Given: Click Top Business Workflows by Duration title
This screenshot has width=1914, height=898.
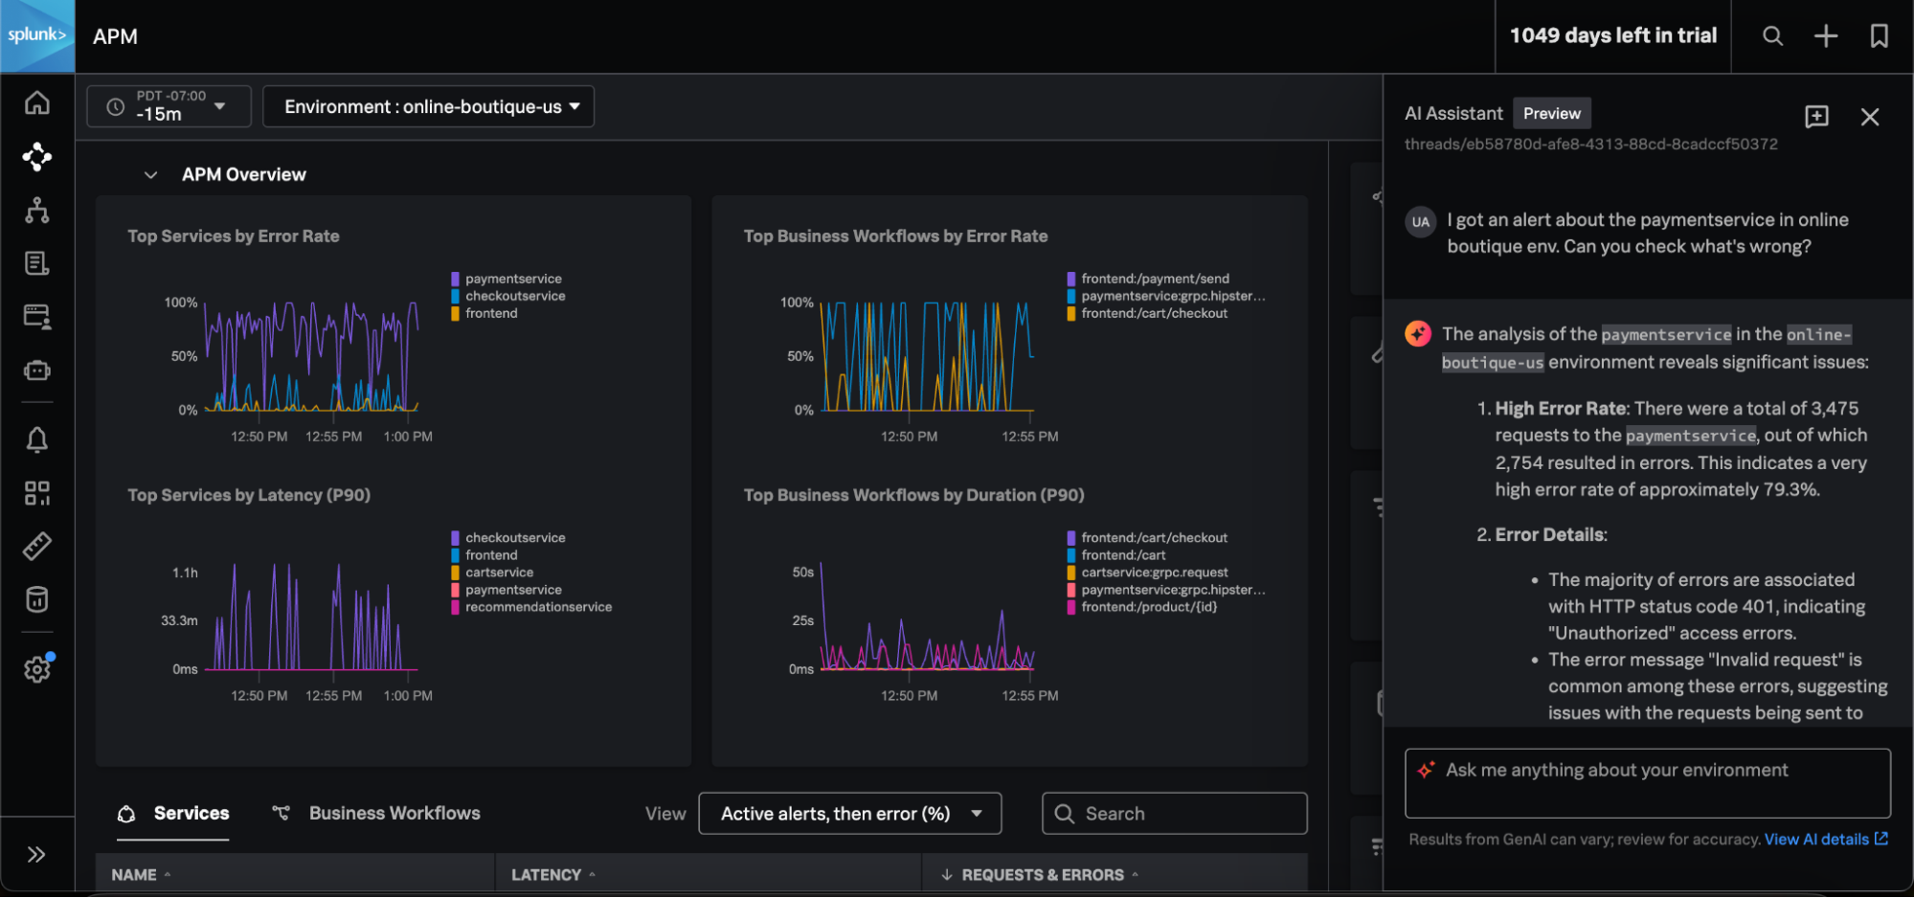Looking at the screenshot, I should pyautogui.click(x=913, y=495).
